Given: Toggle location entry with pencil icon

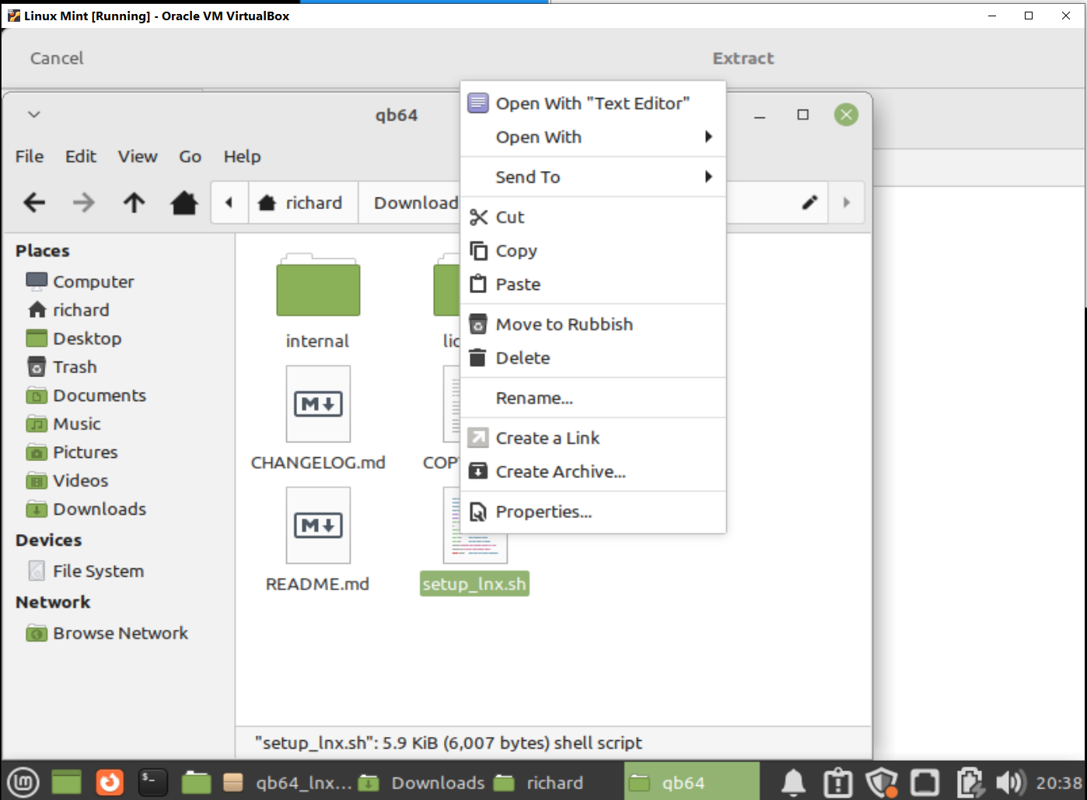Looking at the screenshot, I should click(809, 203).
